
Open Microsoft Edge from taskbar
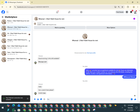14,106
